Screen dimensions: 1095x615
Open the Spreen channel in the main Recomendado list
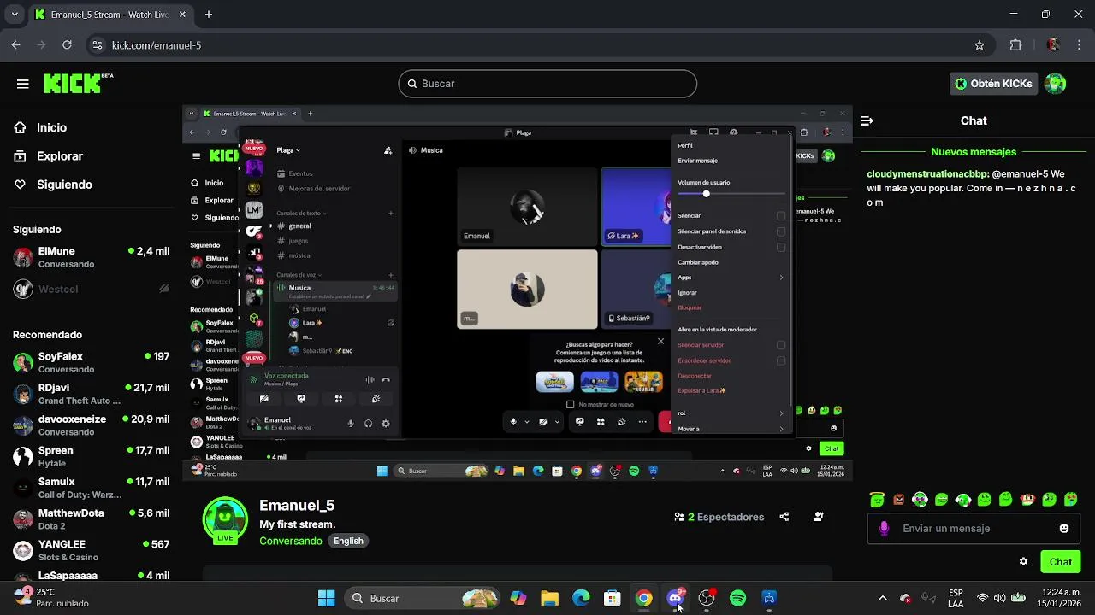pyautogui.click(x=91, y=456)
